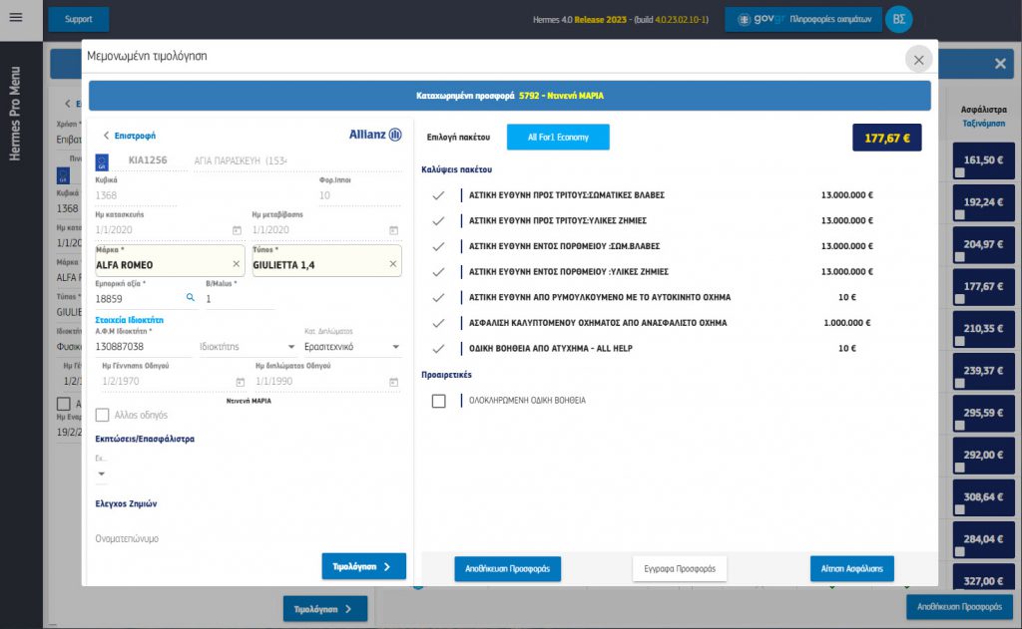Click Έγγραφα Προσφοράς button
The width and height of the screenshot is (1022, 629).
tap(679, 568)
